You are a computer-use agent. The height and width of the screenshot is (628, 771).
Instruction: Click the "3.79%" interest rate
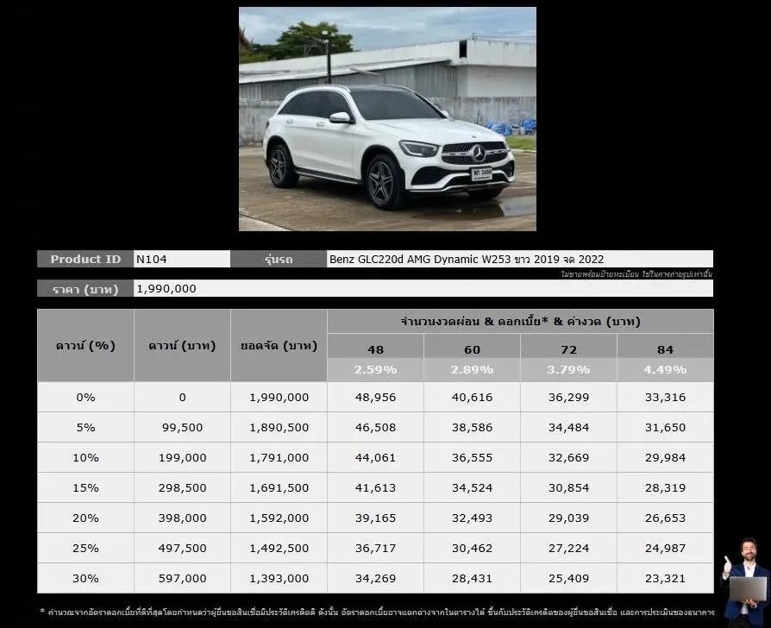pyautogui.click(x=568, y=370)
